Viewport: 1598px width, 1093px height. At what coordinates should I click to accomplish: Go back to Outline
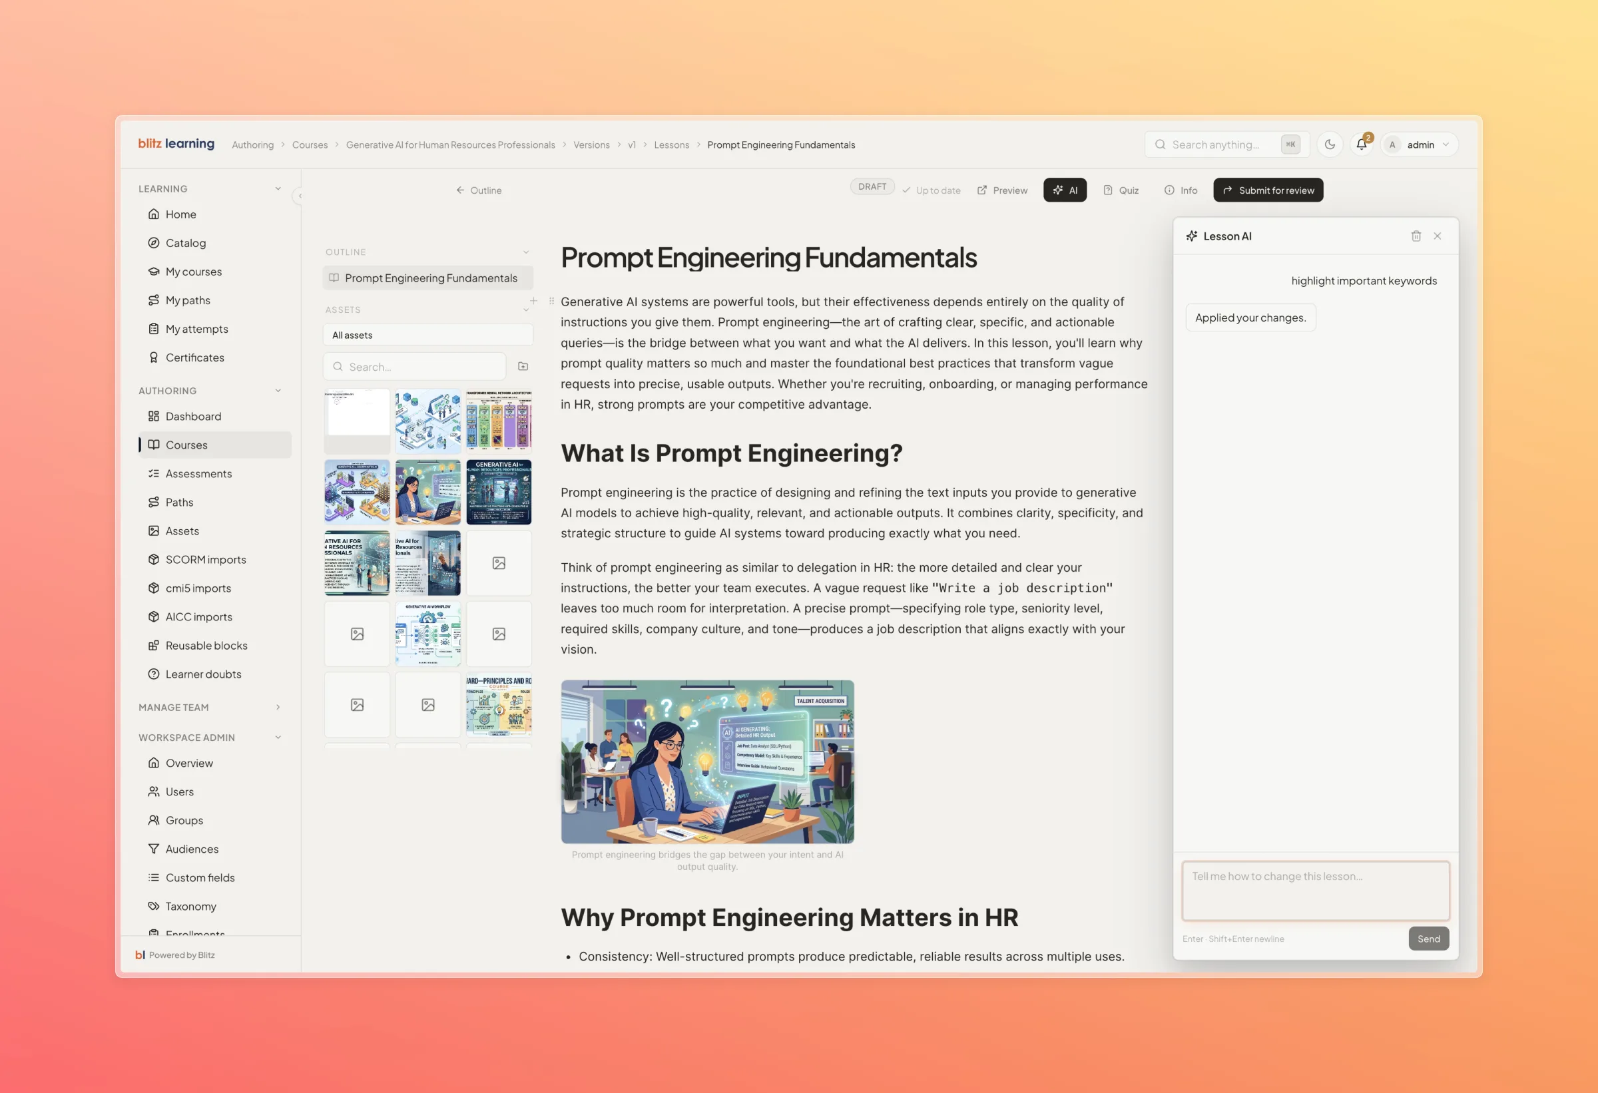479,190
